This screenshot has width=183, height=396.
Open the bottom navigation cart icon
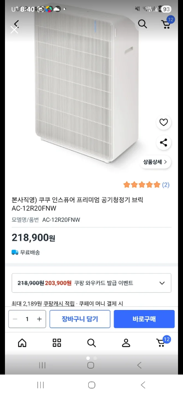pyautogui.click(x=161, y=343)
